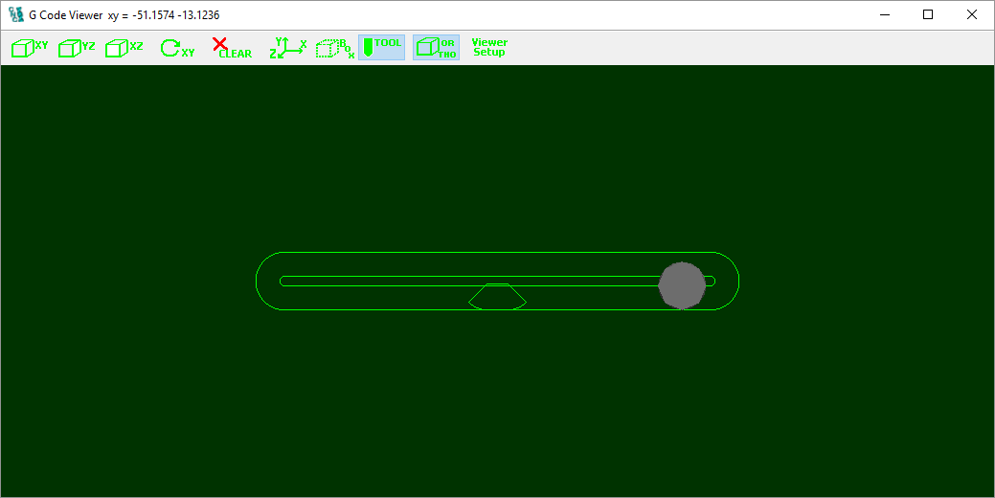Click the gray tool marker circle
995x498 pixels.
pos(683,284)
